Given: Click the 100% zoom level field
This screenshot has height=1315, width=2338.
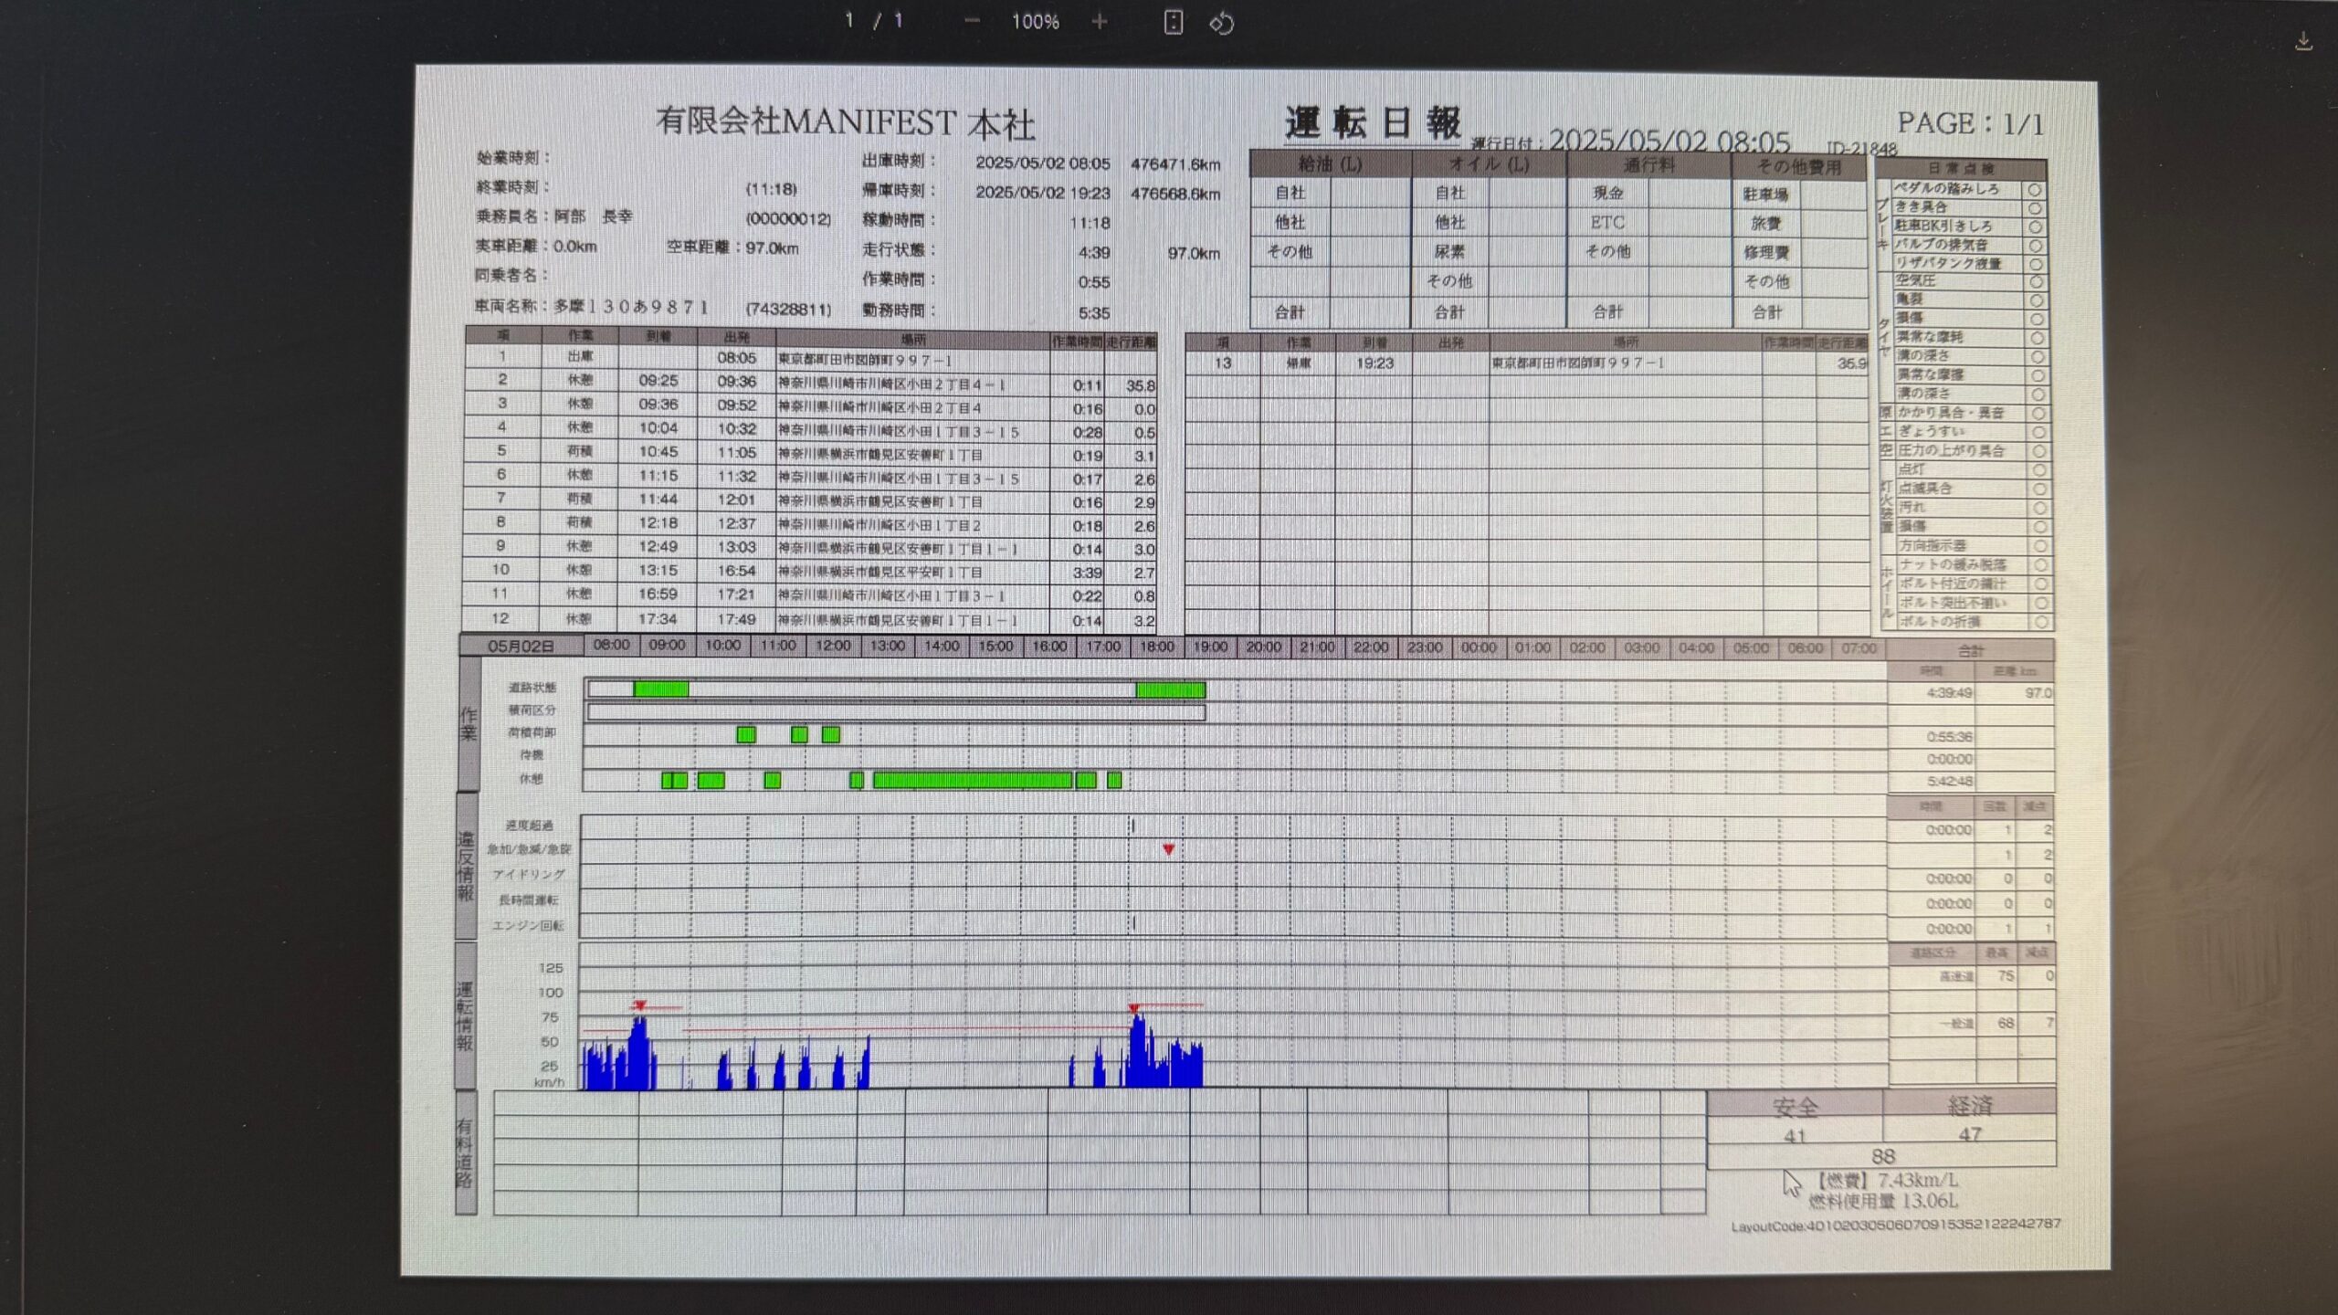Looking at the screenshot, I should (x=1035, y=21).
